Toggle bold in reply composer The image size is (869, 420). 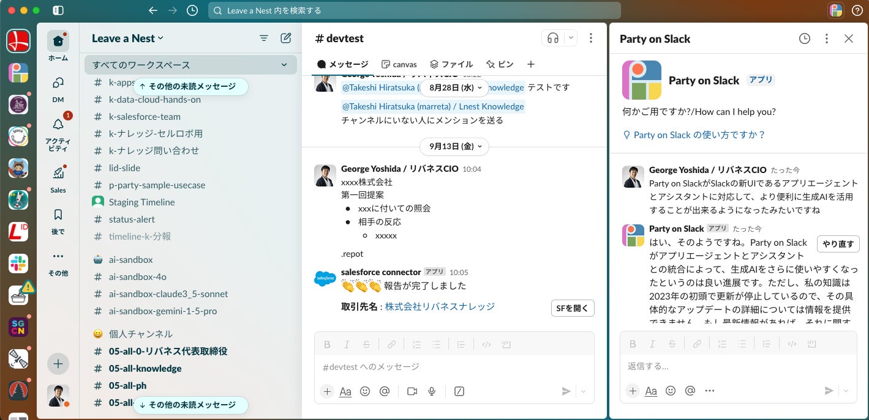[633, 344]
